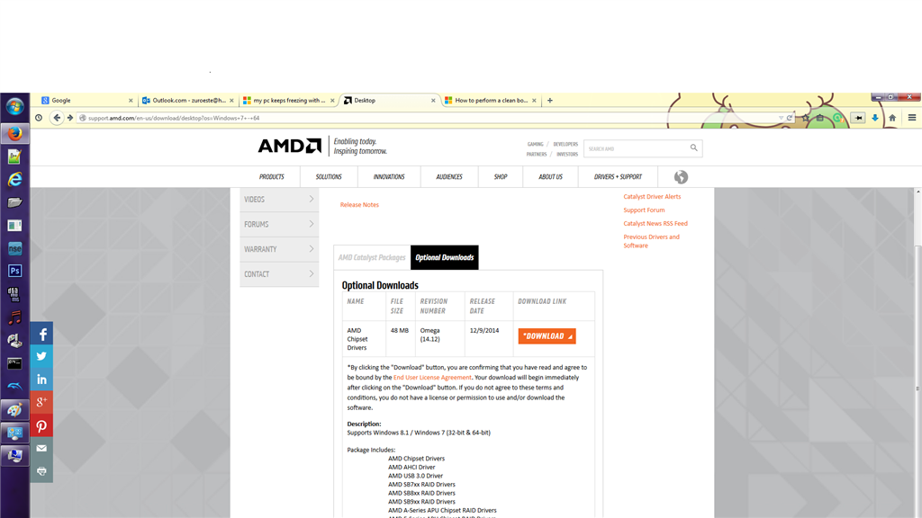The height and width of the screenshot is (518, 922).
Task: Share page on LinkedIn
Action: pyautogui.click(x=41, y=380)
